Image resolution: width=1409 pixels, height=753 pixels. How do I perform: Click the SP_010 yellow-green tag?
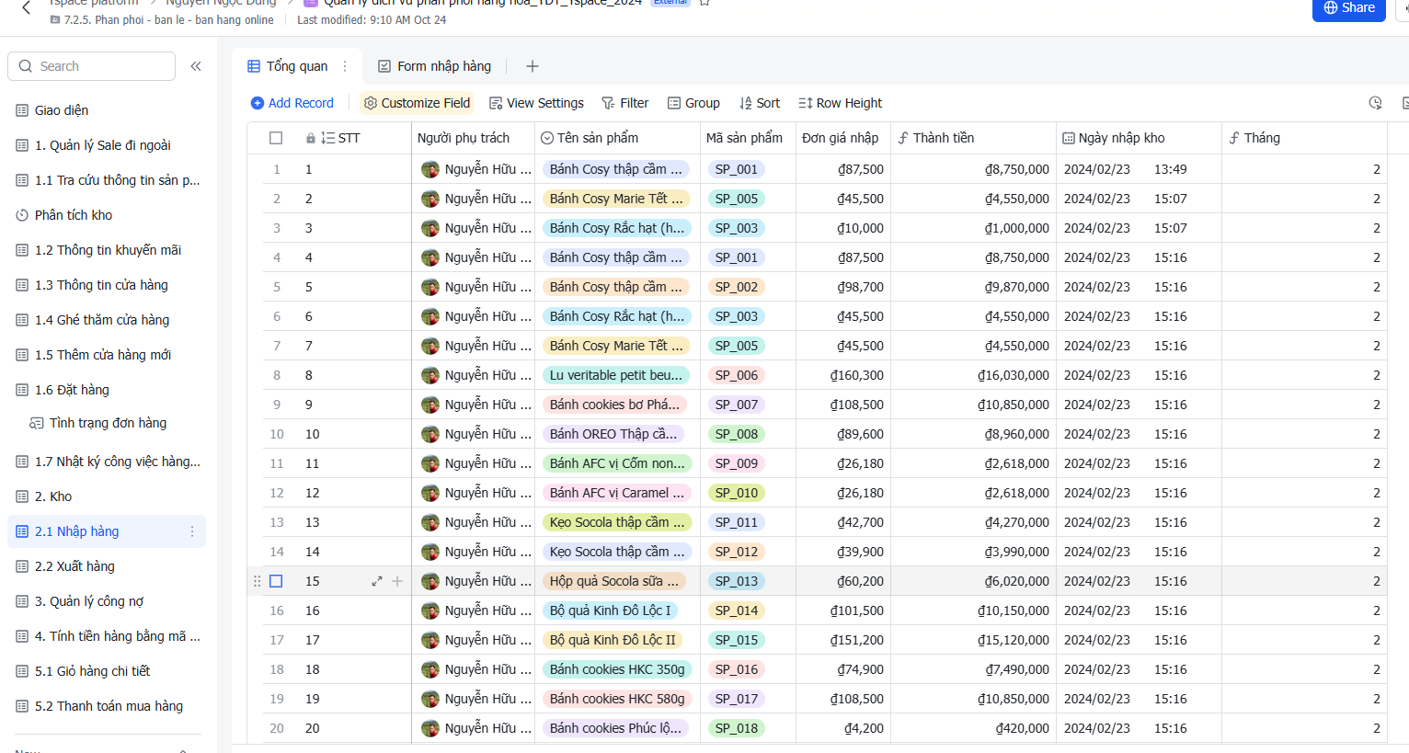point(737,493)
